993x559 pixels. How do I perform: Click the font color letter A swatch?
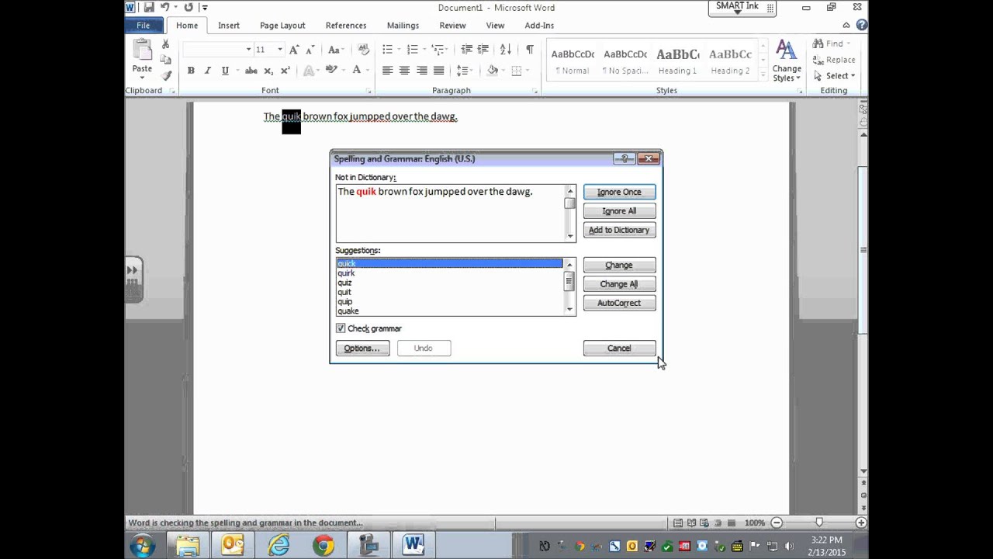point(357,71)
